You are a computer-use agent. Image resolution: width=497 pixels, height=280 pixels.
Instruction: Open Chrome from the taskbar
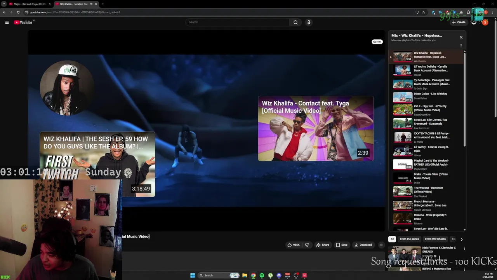tap(253, 275)
